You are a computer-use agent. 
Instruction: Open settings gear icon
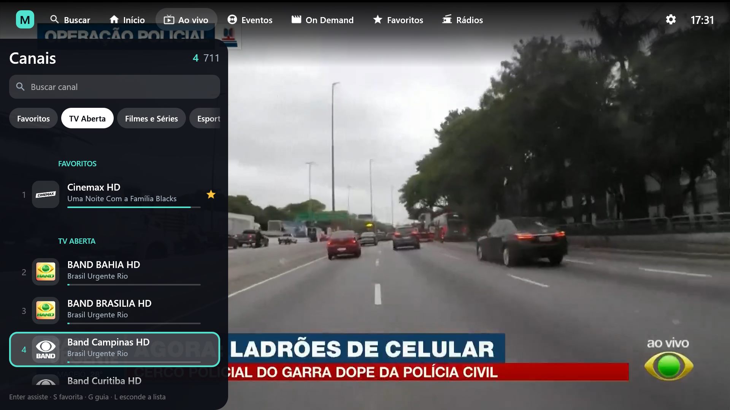pos(671,19)
